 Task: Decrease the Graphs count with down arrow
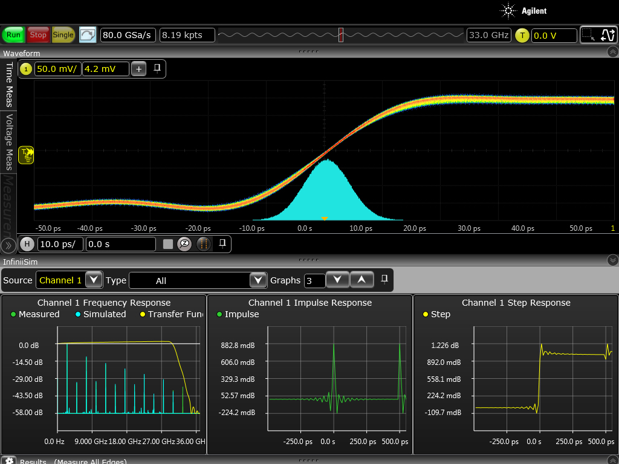tap(337, 280)
